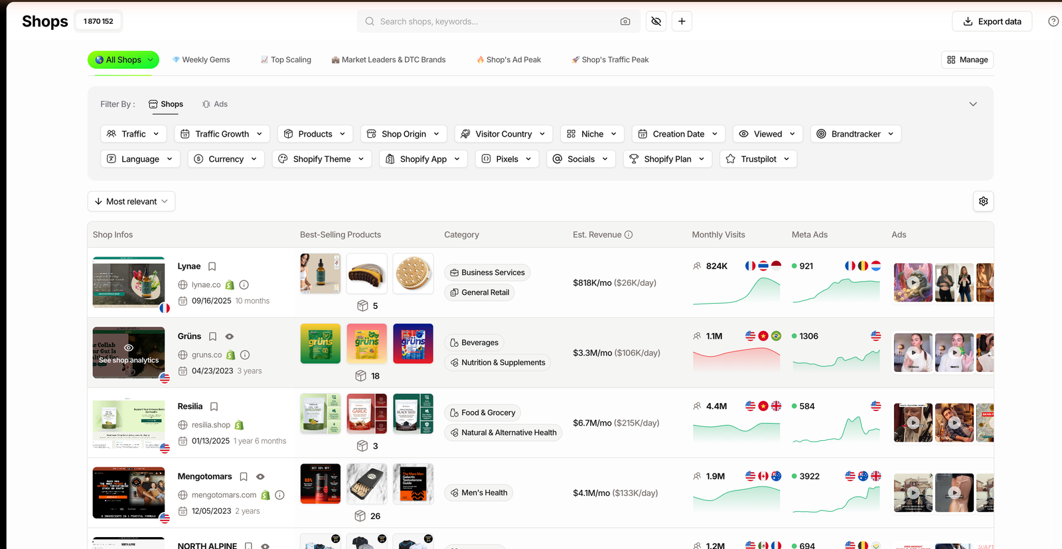This screenshot has width=1062, height=549.
Task: Open the Traffic Growth filter dropdown
Action: click(222, 134)
